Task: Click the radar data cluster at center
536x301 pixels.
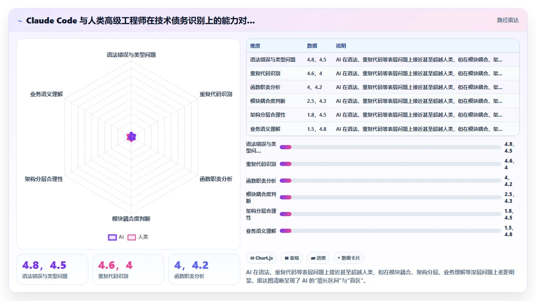Action: [131, 137]
